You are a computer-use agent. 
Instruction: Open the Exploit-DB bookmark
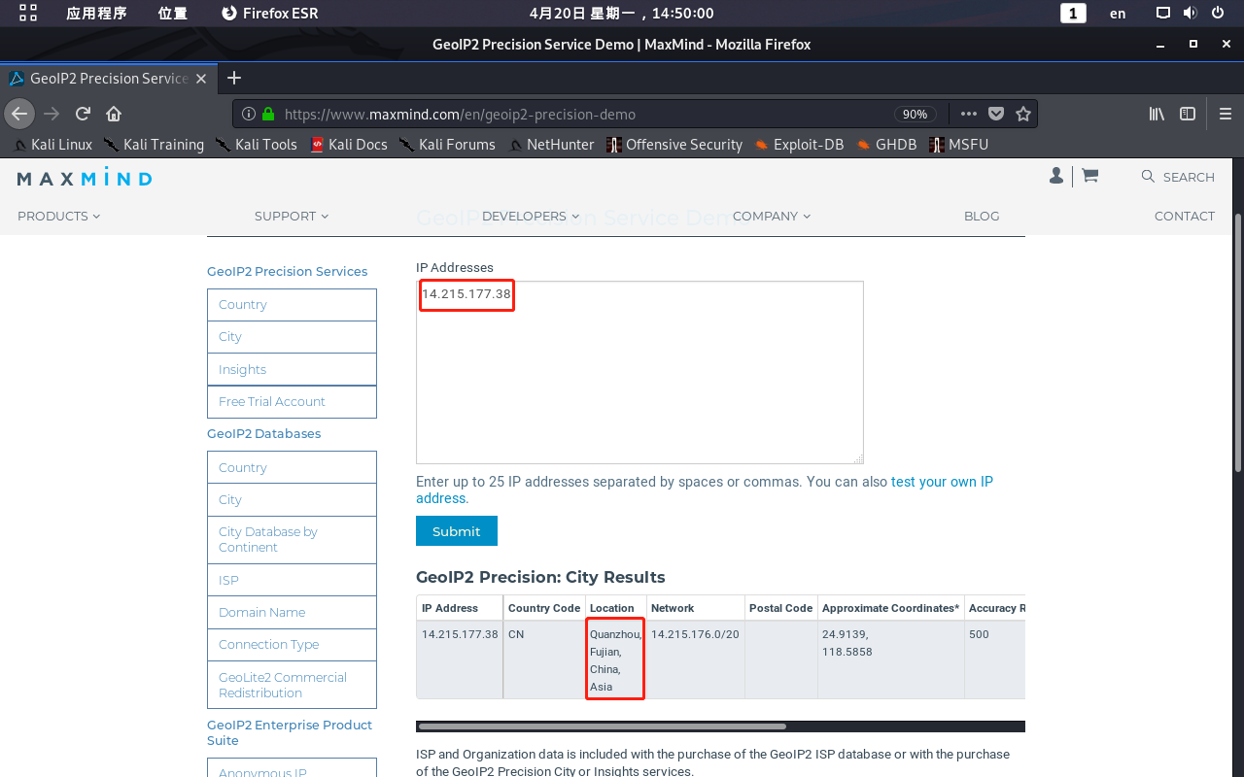[x=799, y=145]
